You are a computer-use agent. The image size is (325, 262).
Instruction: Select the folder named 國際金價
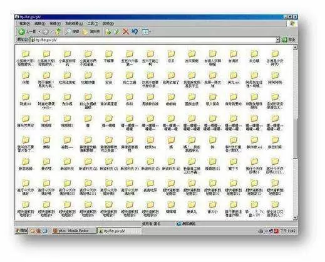(x=192, y=100)
